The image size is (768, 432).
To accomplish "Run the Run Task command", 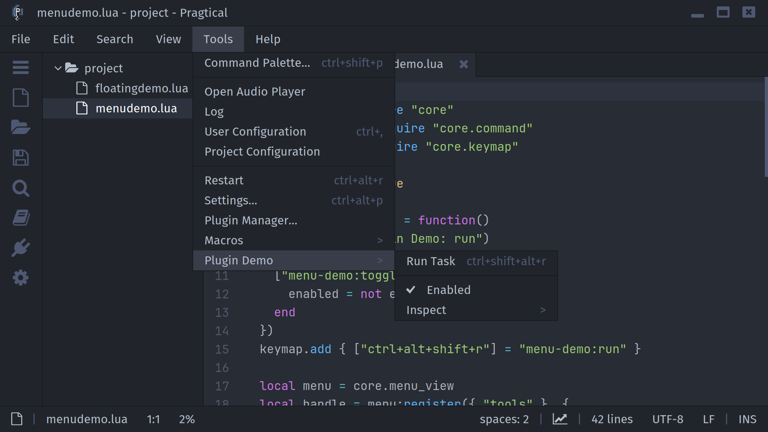I will [476, 261].
